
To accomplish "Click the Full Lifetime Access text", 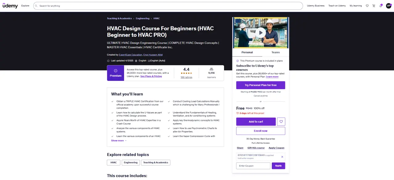I will coord(261,143).
